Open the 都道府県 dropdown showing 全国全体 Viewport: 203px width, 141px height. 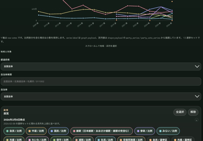click(x=101, y=67)
